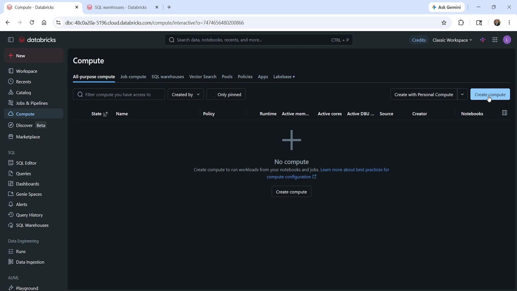This screenshot has height=291, width=517.
Task: Open Queries in the sidebar
Action: click(34, 174)
